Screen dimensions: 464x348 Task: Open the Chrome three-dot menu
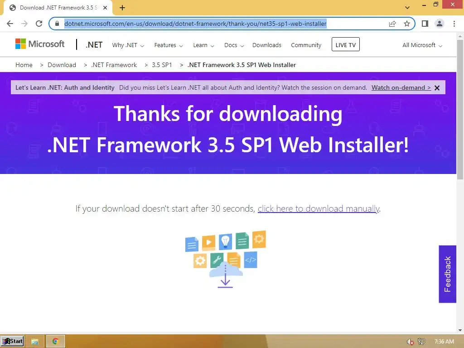[454, 24]
